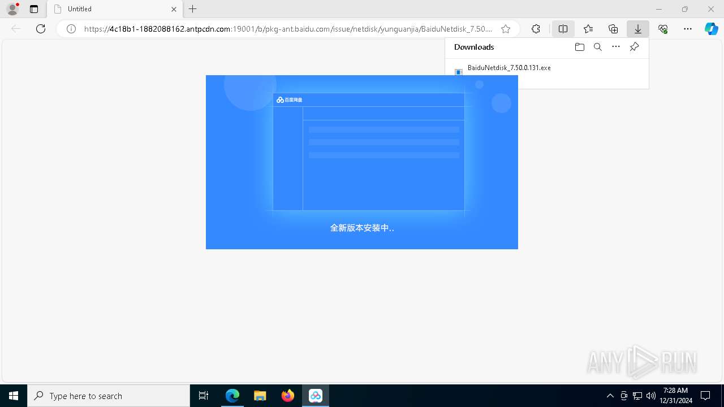Open the clock showing 7:28 AM
The image size is (724, 407).
pos(676,396)
